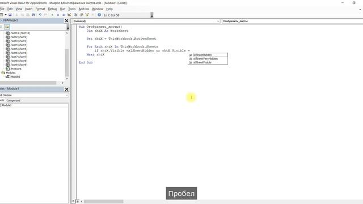Click Procedure View button at code window bottom
The height and width of the screenshot is (204, 363).
[x=73, y=202]
